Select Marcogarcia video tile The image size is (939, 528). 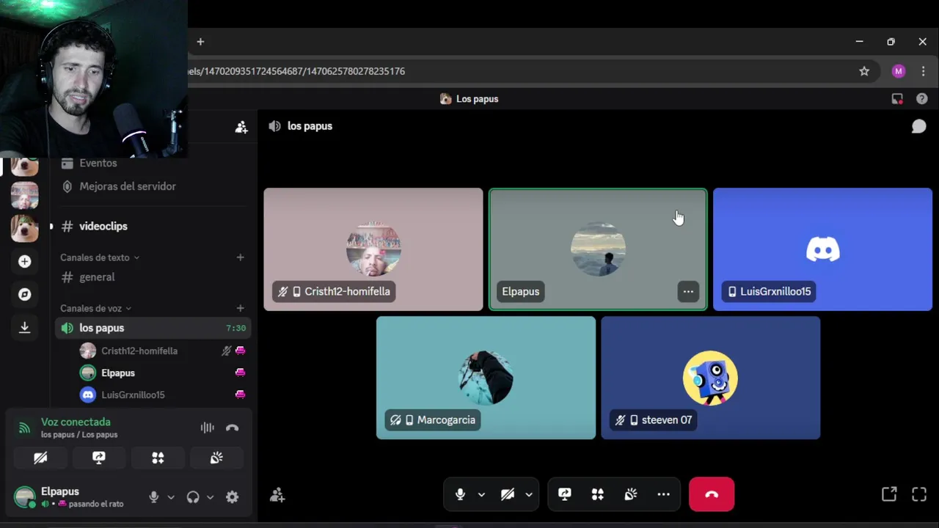[x=486, y=378]
